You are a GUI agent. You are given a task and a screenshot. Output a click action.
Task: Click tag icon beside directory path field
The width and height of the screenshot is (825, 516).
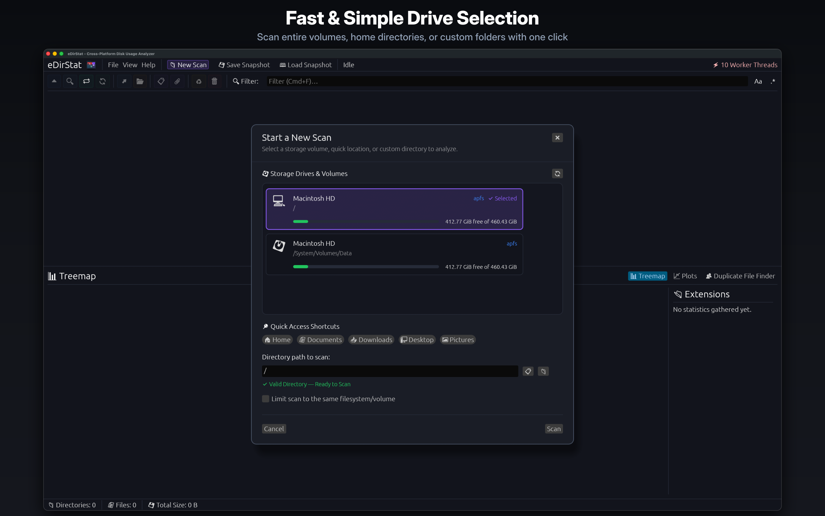tap(528, 371)
